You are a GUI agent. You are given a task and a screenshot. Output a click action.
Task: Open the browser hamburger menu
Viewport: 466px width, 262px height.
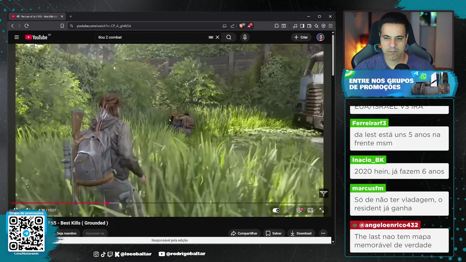tap(330, 26)
